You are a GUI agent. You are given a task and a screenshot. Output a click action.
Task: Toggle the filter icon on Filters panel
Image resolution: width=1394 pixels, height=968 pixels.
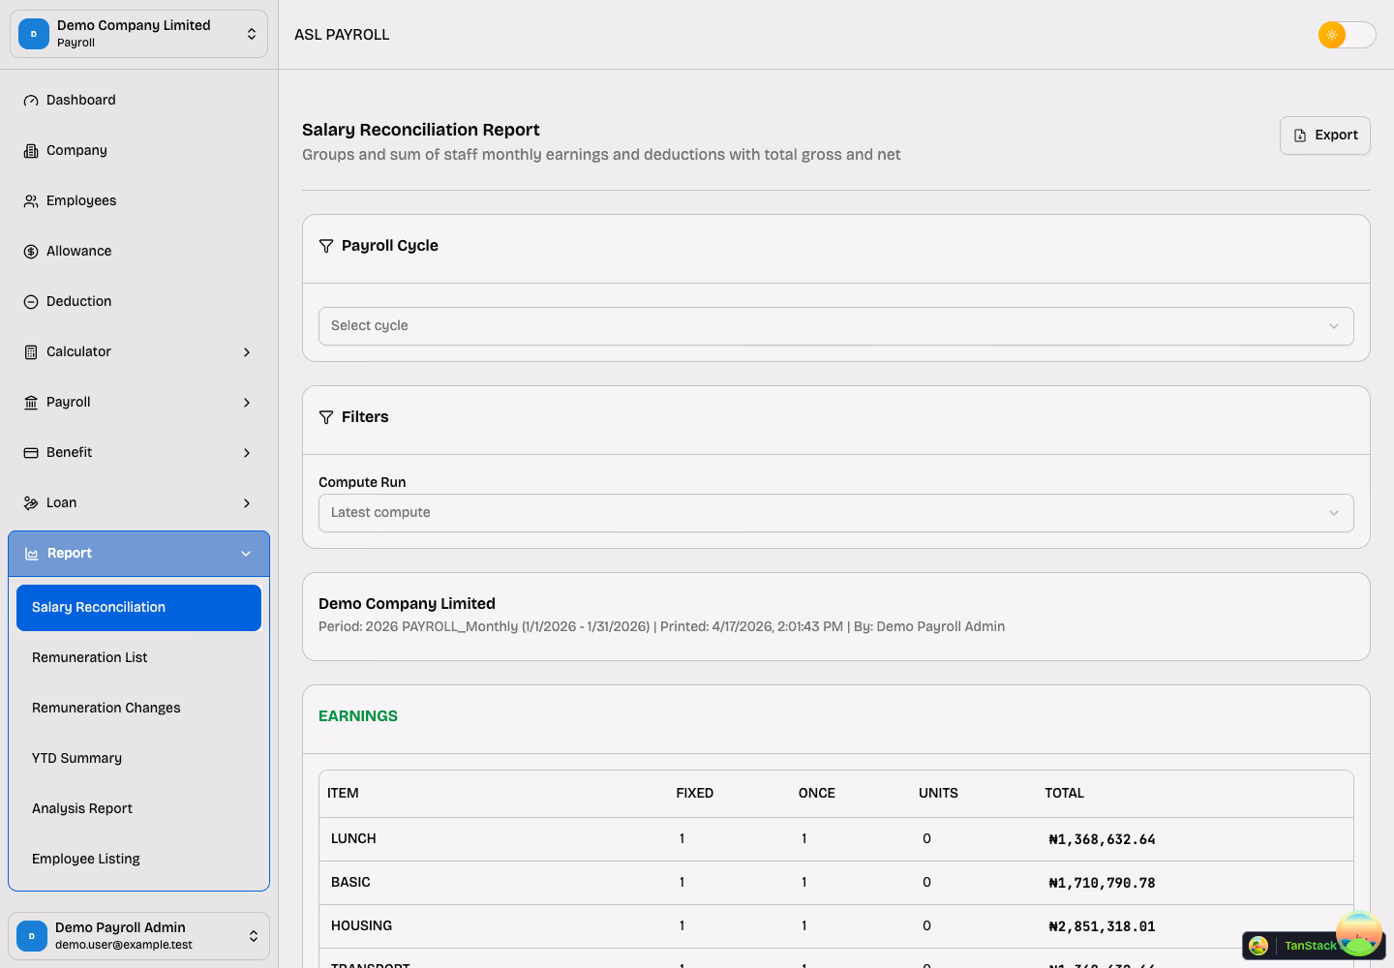[326, 417]
